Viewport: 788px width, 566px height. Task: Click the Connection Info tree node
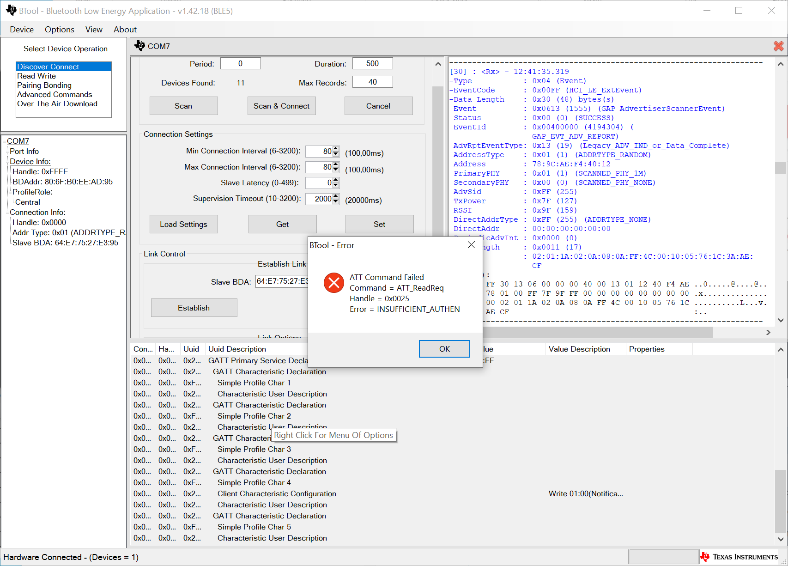pos(37,212)
